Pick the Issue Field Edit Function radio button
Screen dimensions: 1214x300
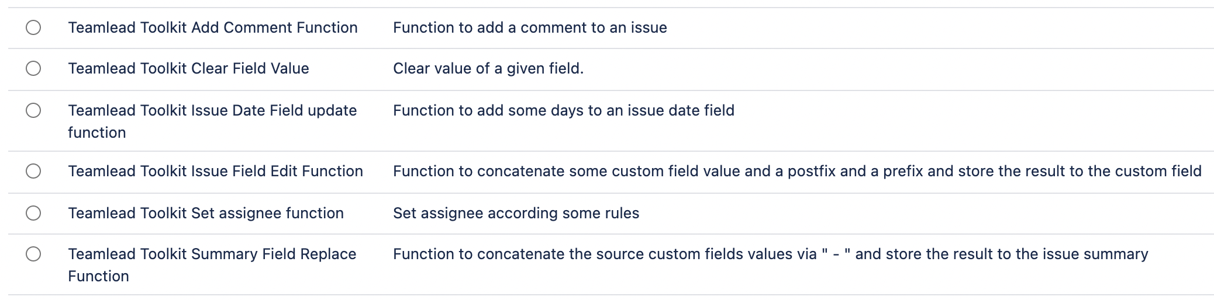tap(33, 171)
